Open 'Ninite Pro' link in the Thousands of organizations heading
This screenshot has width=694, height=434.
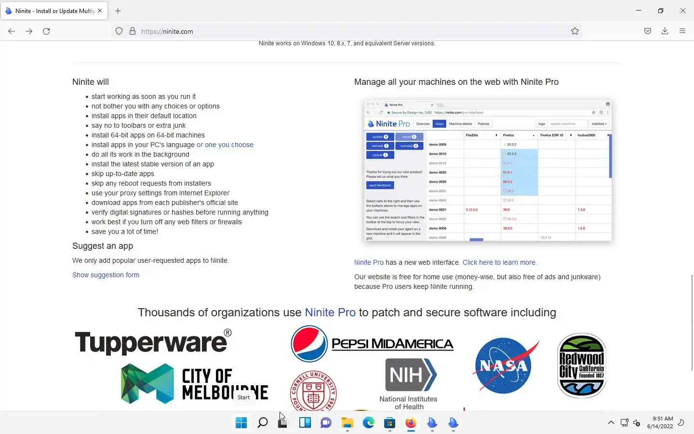[x=330, y=312]
